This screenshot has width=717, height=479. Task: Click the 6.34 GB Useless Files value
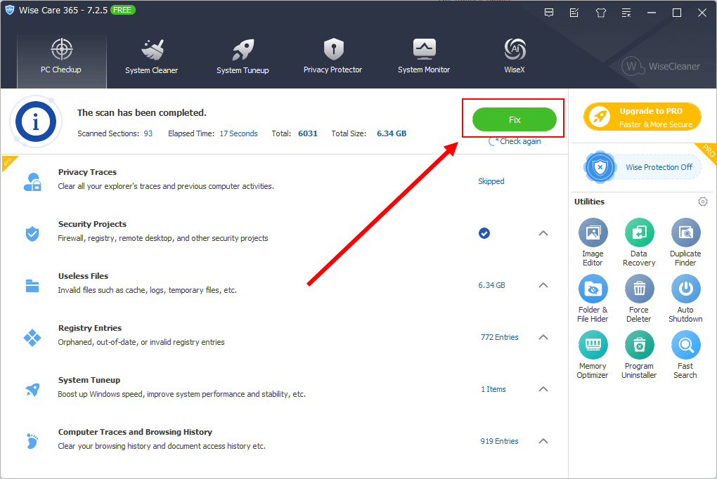tap(491, 285)
